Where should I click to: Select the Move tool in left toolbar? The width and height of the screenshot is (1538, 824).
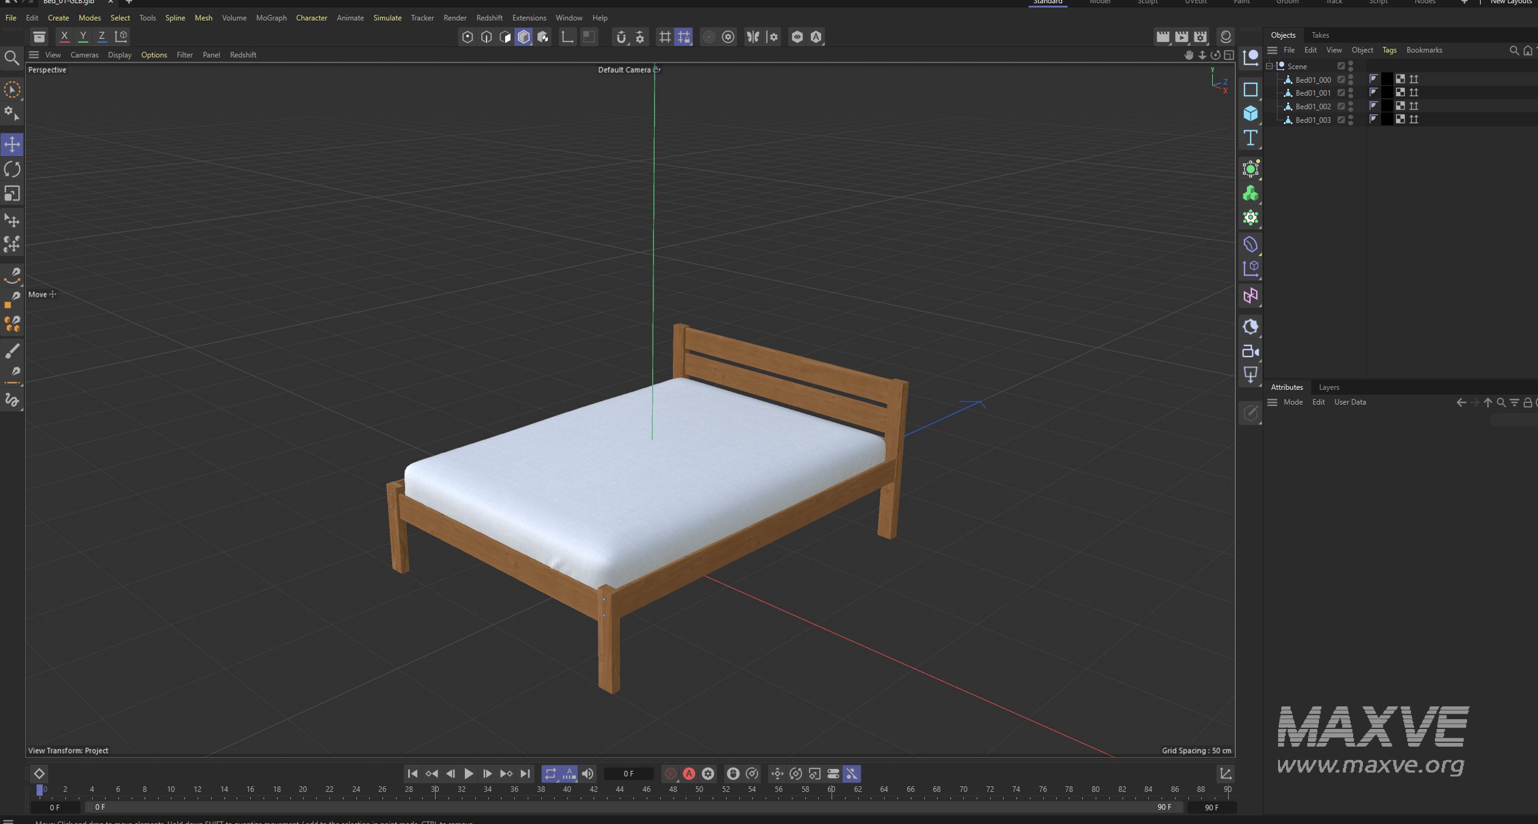click(x=12, y=144)
